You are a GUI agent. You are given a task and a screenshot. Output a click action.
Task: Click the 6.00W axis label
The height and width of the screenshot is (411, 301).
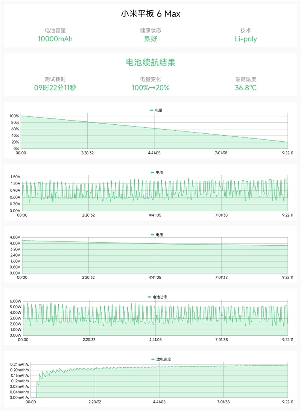pos(15,301)
